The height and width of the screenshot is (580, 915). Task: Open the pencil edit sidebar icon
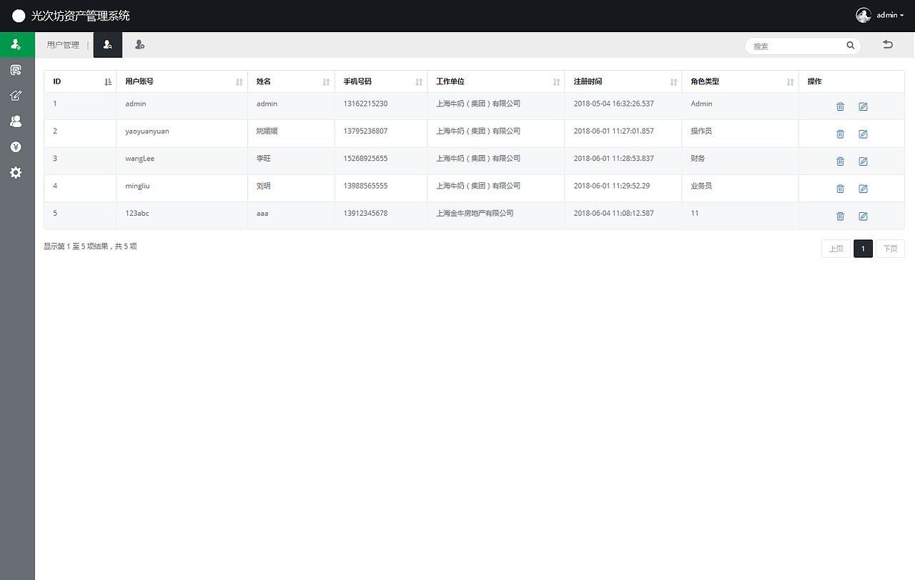click(x=16, y=96)
